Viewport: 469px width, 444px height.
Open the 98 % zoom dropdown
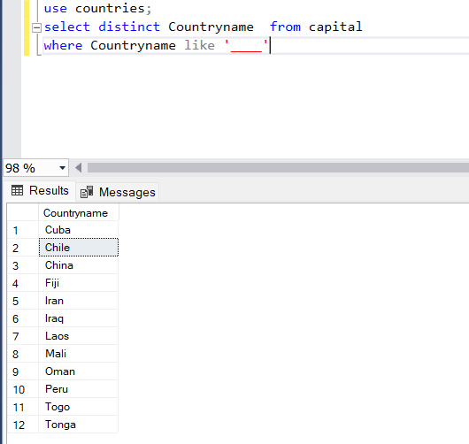(62, 168)
